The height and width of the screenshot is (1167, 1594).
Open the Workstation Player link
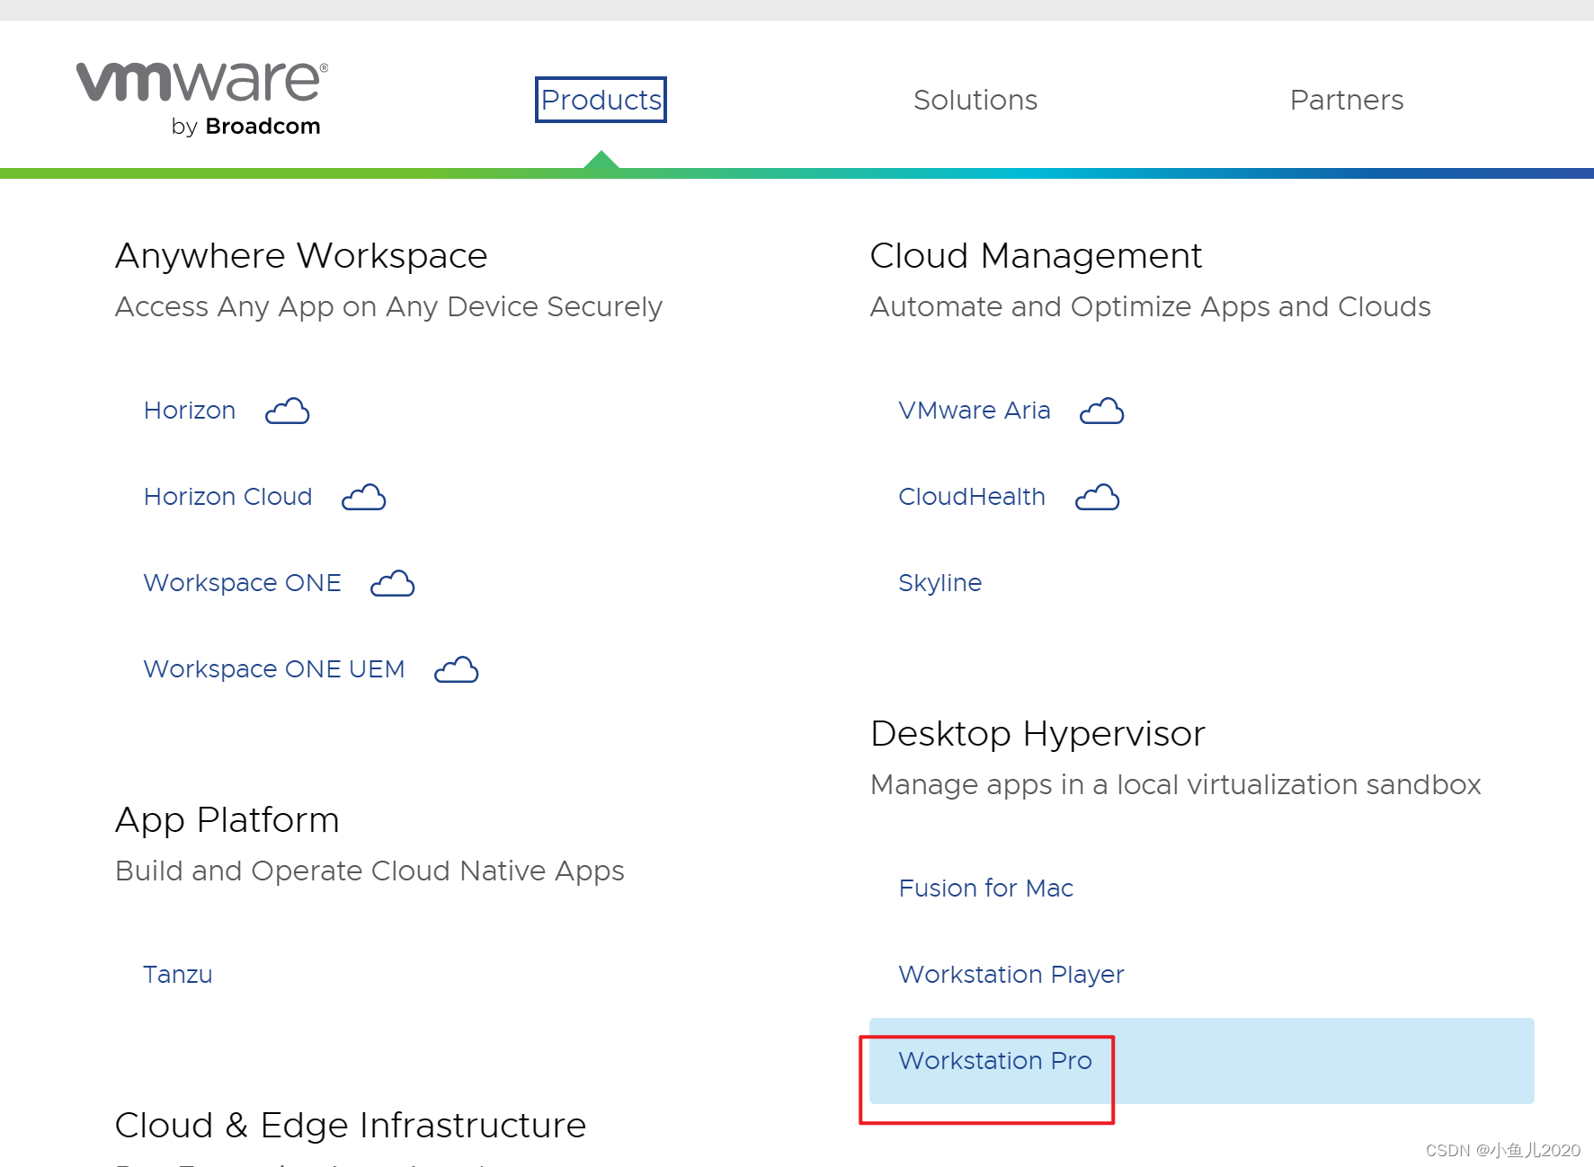[x=1011, y=975]
